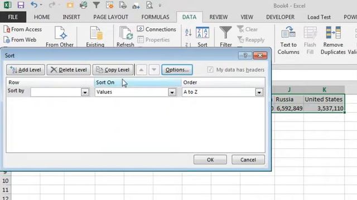
Task: Click the Order column header in dialog
Action: click(223, 82)
